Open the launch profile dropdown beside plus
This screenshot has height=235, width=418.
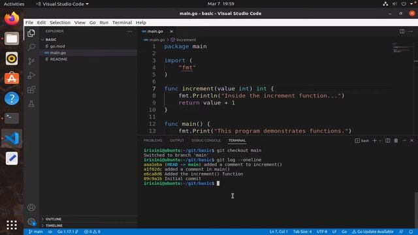(380, 140)
